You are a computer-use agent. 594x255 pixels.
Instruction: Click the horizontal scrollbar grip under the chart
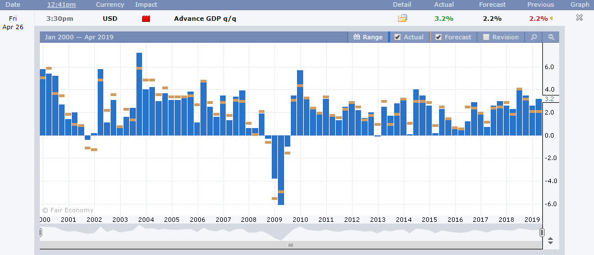(291, 245)
